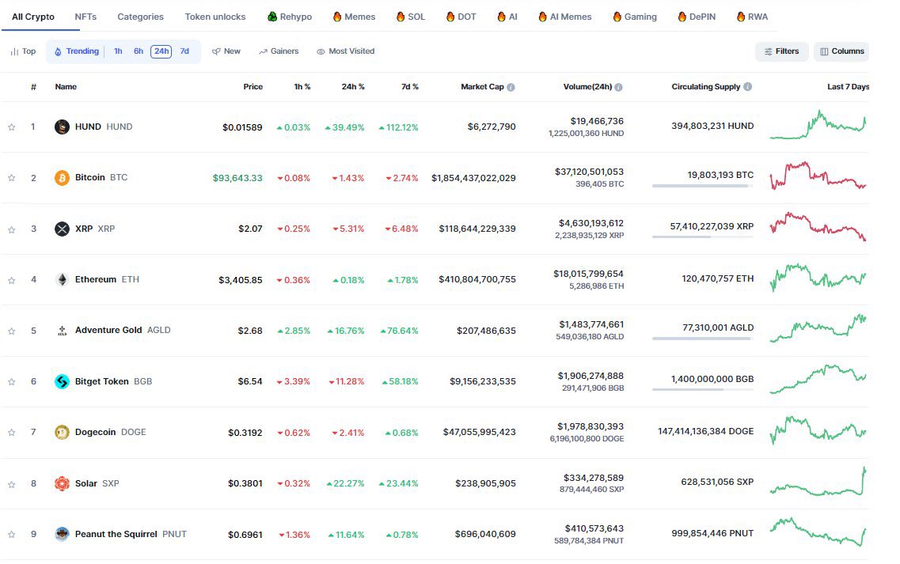Screen dimensions: 900x564
Task: Click the DOT flame icon
Action: 450,17
